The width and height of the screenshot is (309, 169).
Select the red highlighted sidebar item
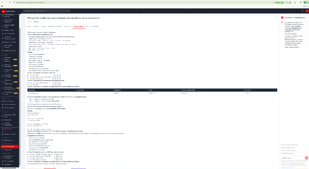(9, 147)
